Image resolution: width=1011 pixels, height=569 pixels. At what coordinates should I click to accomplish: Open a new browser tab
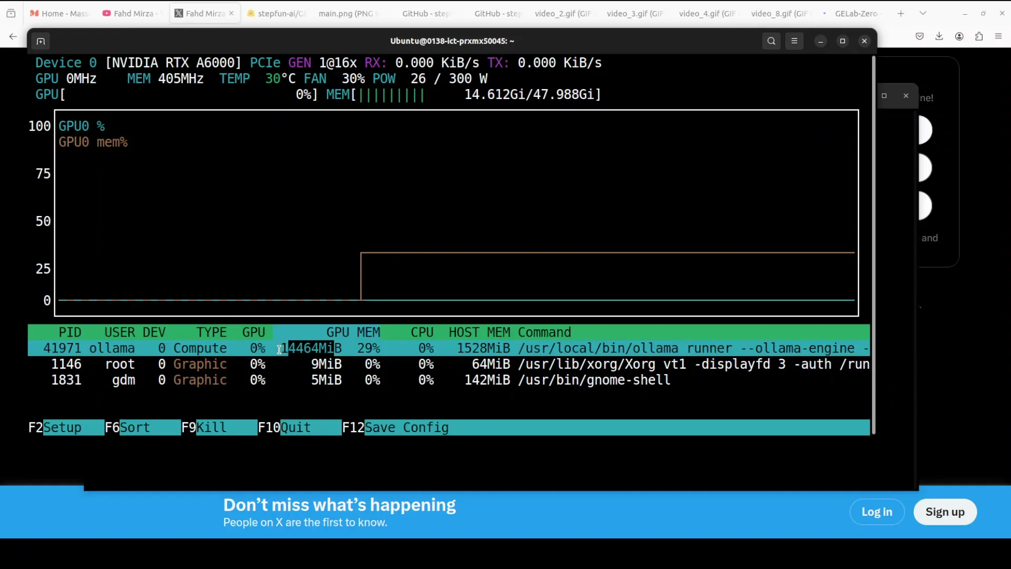pyautogui.click(x=900, y=13)
